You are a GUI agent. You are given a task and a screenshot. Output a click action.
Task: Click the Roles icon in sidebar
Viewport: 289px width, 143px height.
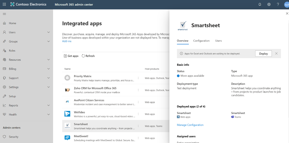point(5,51)
